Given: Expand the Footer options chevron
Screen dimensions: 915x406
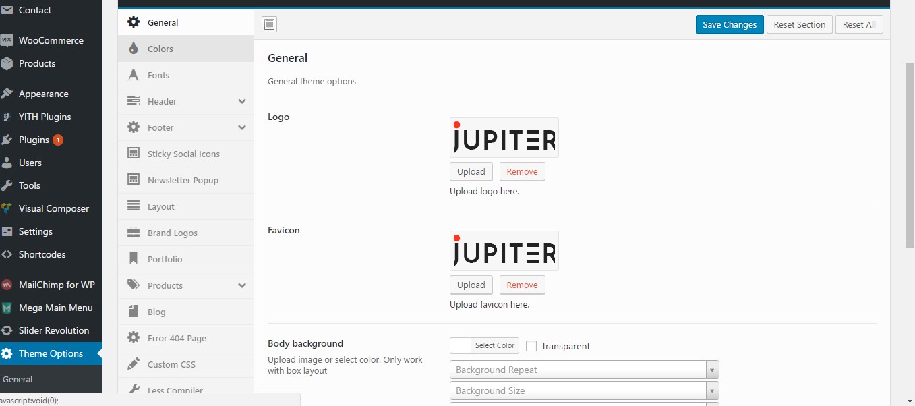Looking at the screenshot, I should point(241,127).
